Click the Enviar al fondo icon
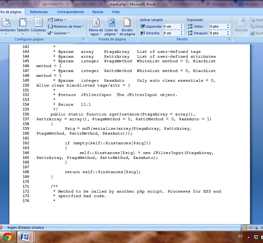The width and height of the screenshot is (263, 243). click(252, 26)
